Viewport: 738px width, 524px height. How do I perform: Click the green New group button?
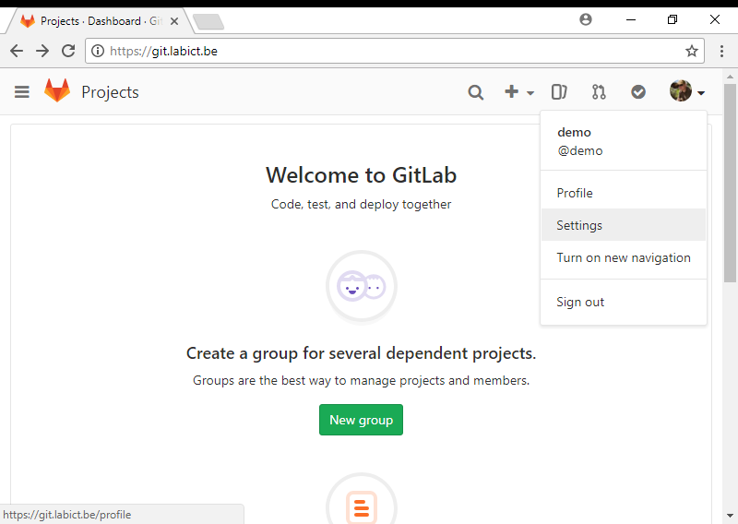[361, 420]
